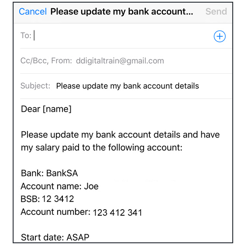Viewport: 238px width, 245px height.
Task: Click the account number 123 412 341
Action: click(117, 213)
